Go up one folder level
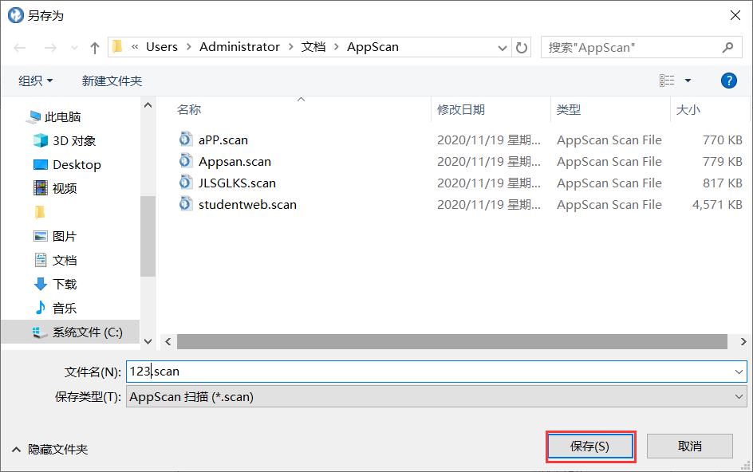 (x=95, y=48)
